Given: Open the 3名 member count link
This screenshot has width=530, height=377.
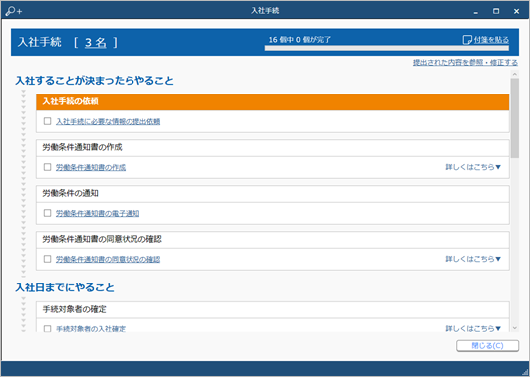Looking at the screenshot, I should coord(96,42).
